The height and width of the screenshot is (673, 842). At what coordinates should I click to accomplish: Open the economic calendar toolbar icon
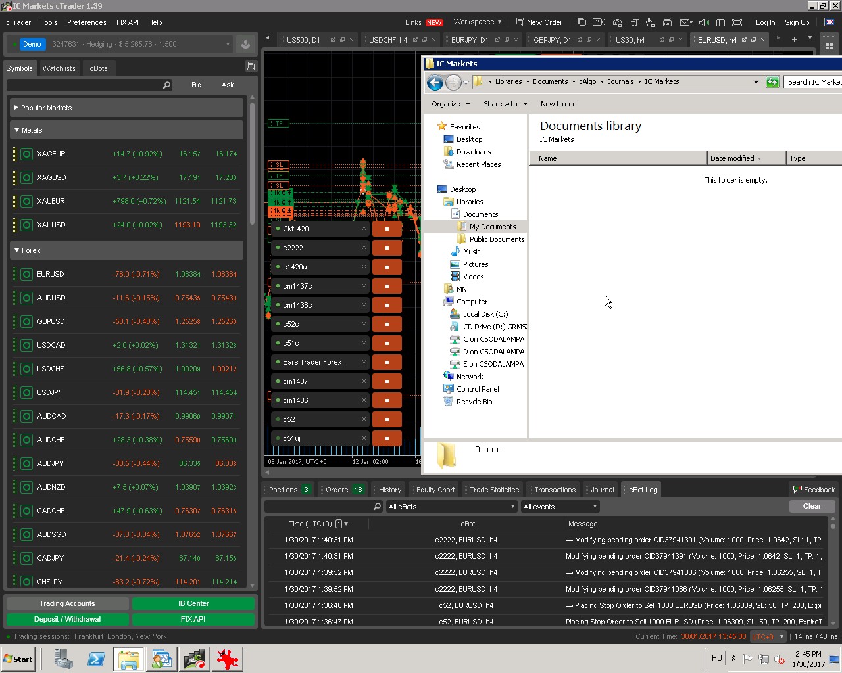tap(668, 22)
